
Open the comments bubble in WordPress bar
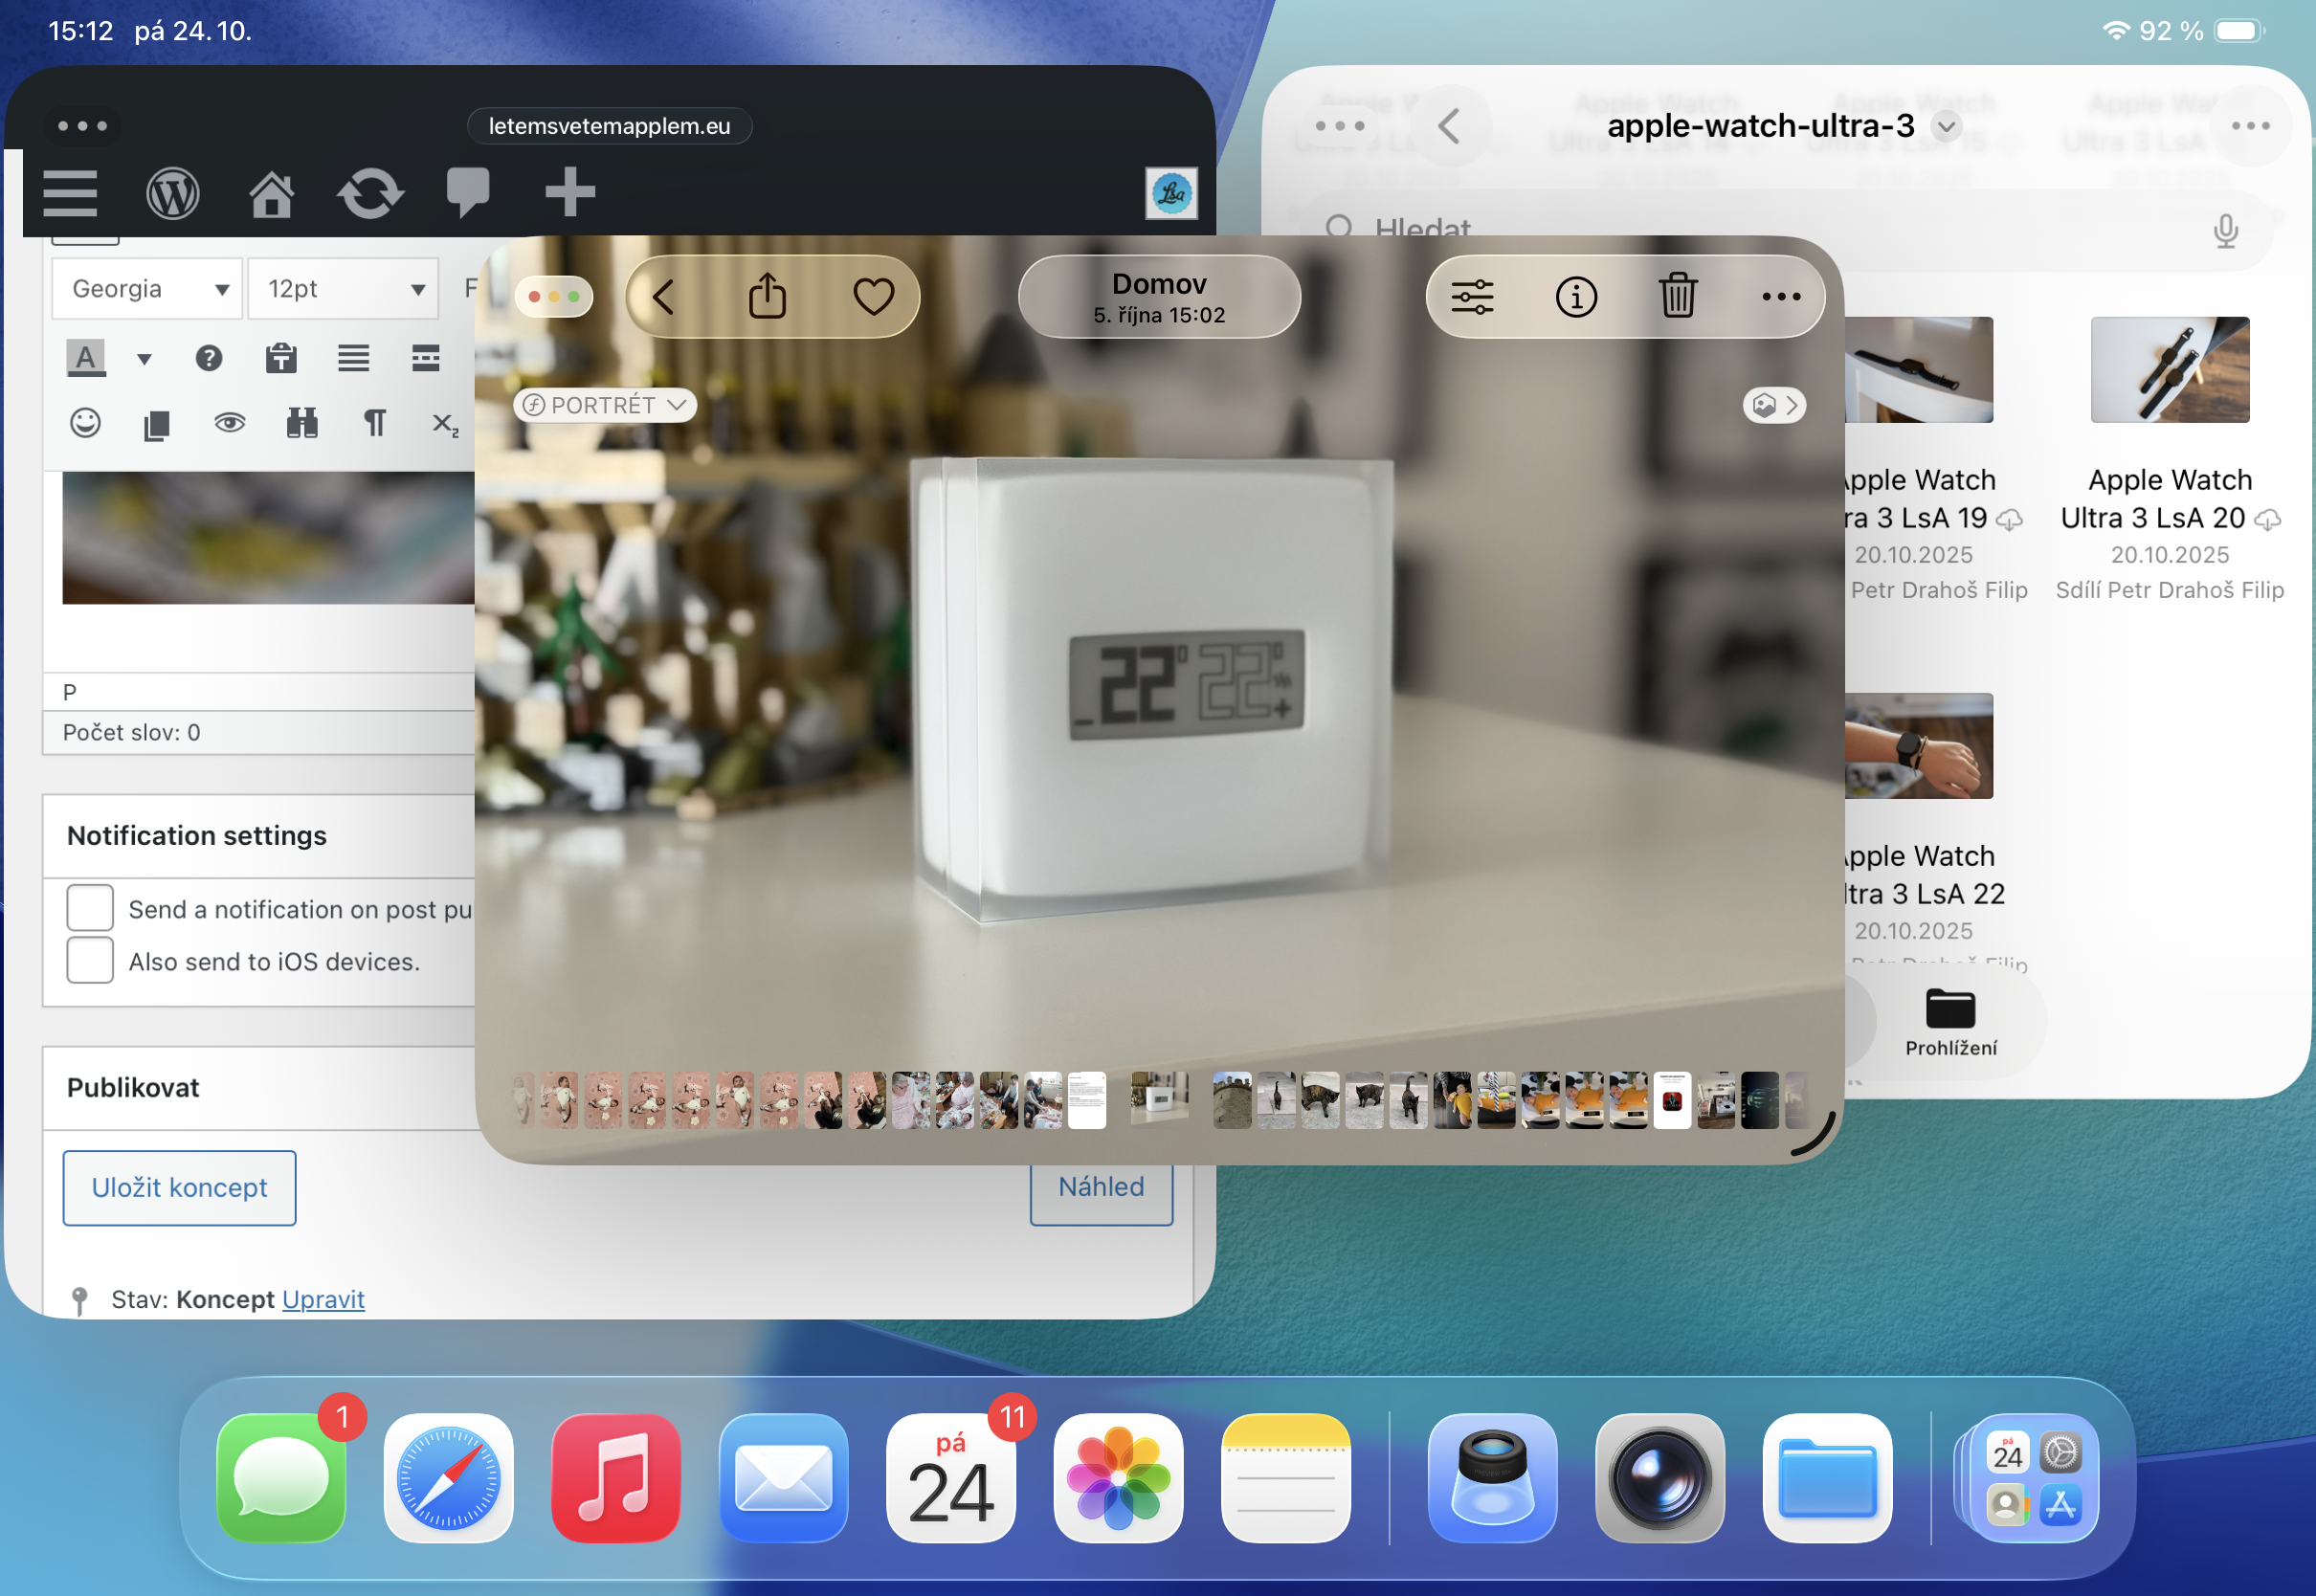pyautogui.click(x=467, y=192)
